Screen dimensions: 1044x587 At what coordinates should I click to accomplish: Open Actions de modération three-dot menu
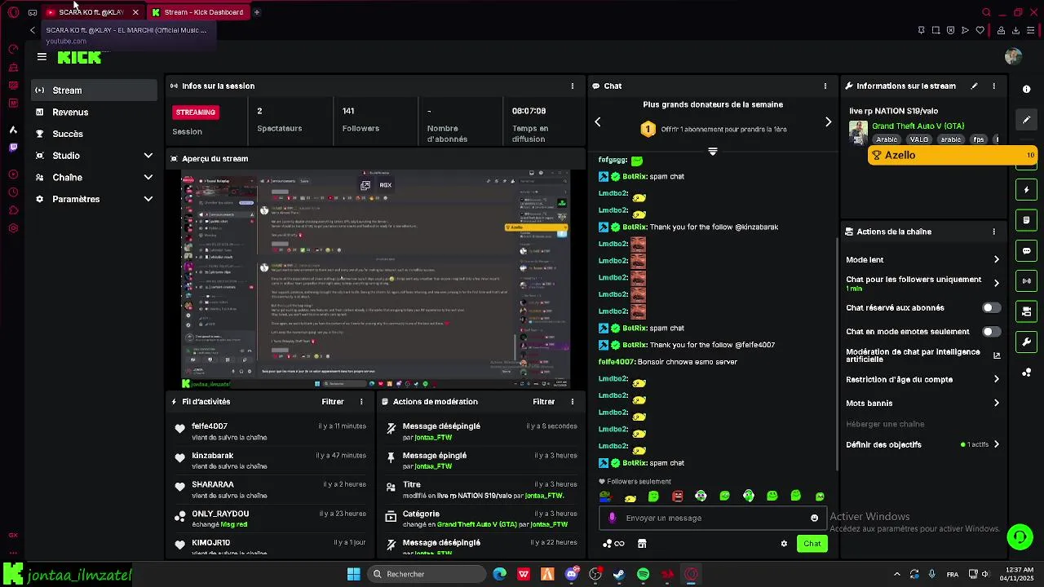coord(572,402)
